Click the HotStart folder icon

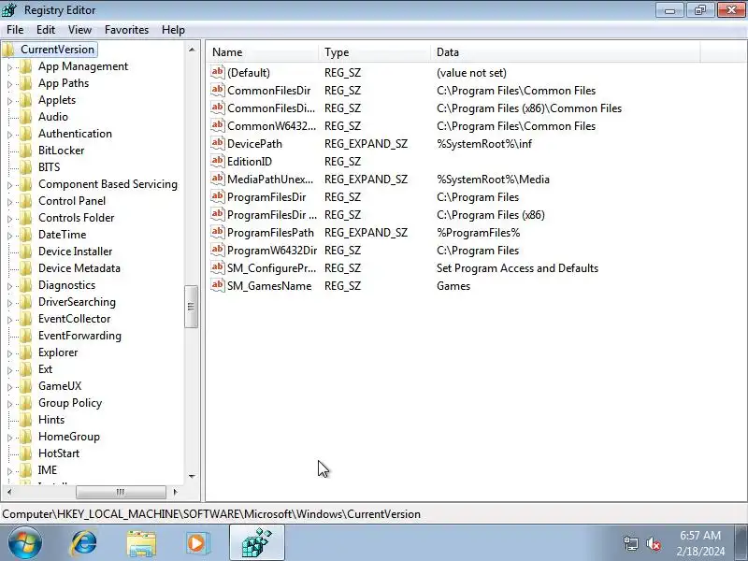click(x=26, y=453)
